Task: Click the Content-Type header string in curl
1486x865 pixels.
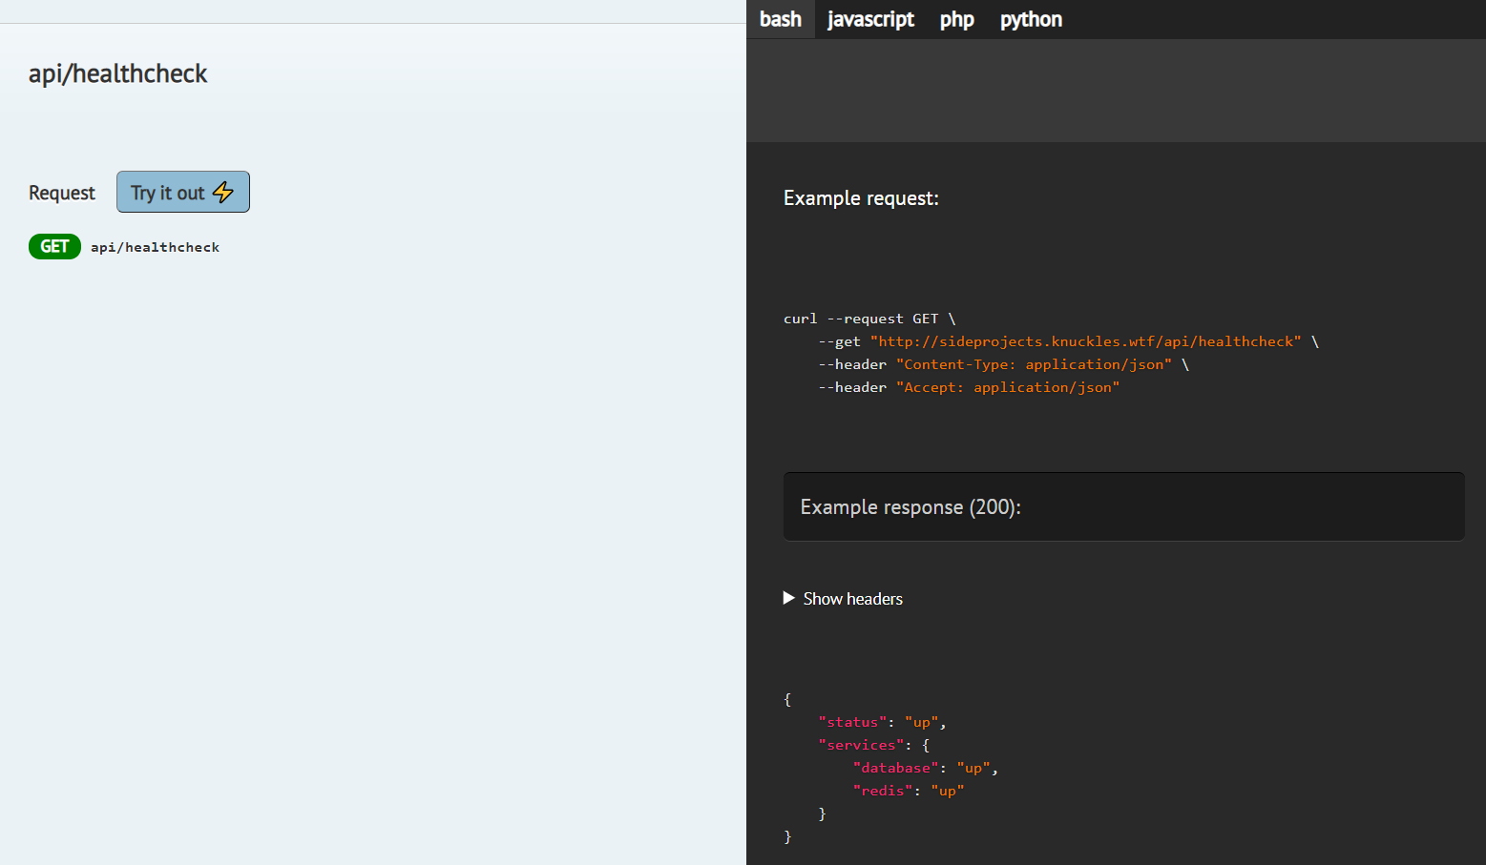Action: pyautogui.click(x=1034, y=364)
